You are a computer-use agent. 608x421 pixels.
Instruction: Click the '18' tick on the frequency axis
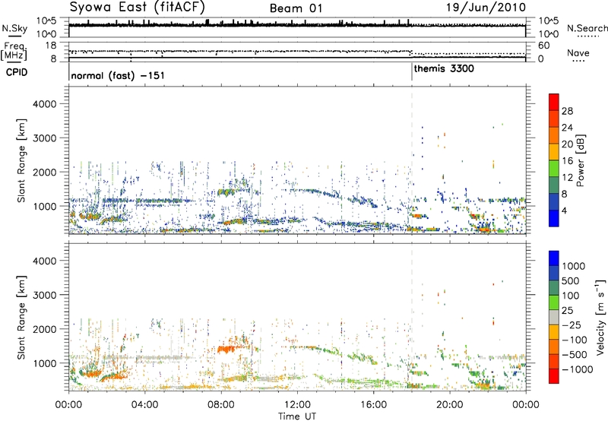51,46
